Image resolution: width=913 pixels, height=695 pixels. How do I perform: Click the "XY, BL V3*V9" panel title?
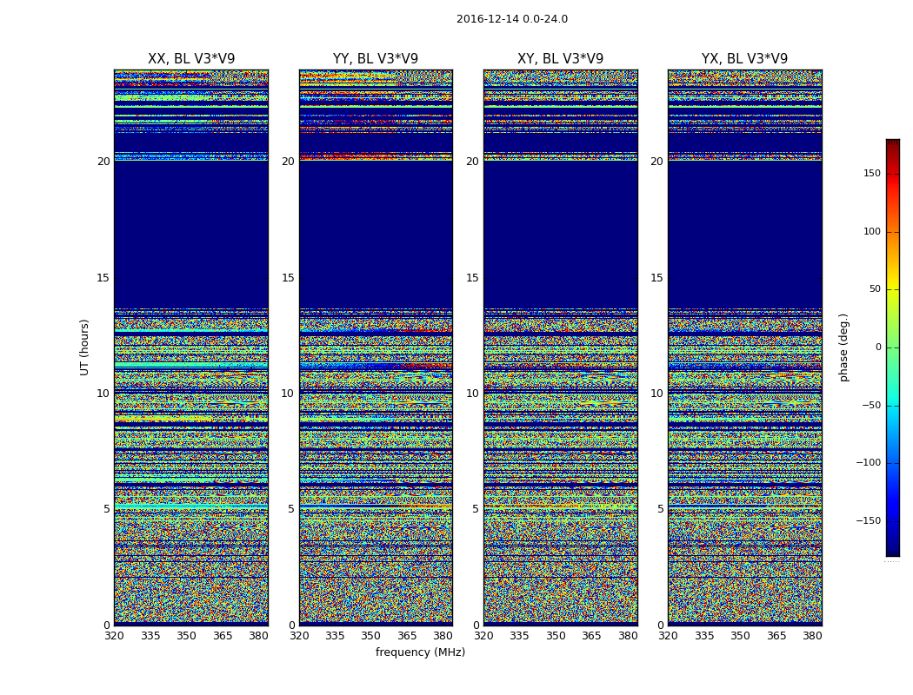560,59
